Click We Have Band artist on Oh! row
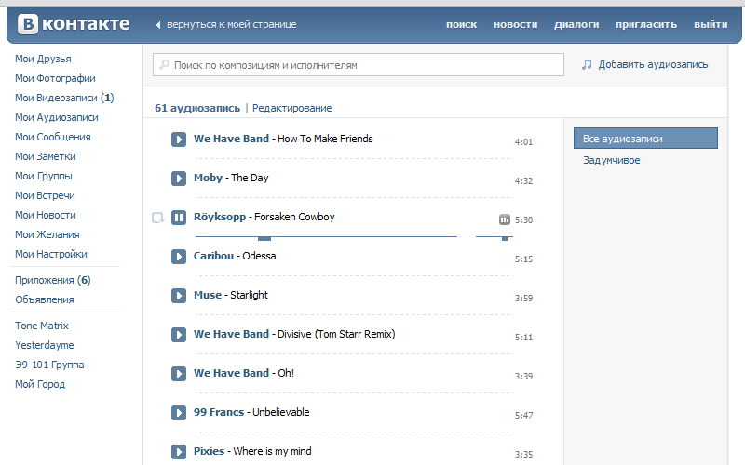 (231, 373)
